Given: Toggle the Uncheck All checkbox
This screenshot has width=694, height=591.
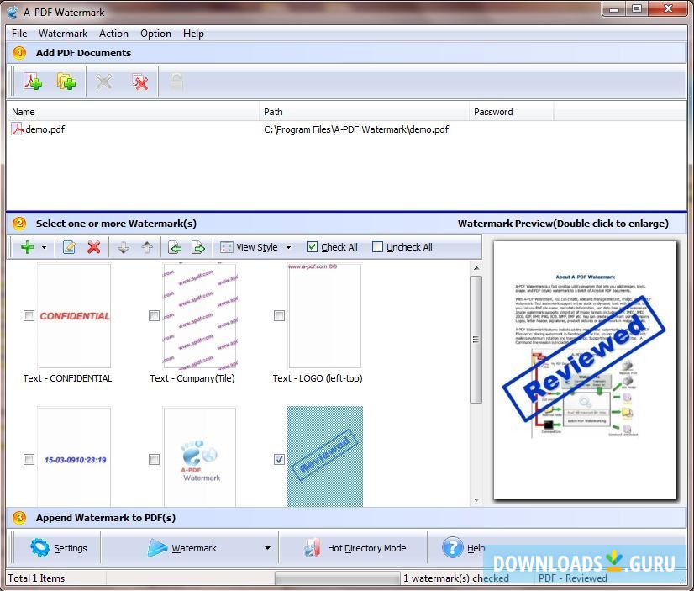Looking at the screenshot, I should click(377, 247).
